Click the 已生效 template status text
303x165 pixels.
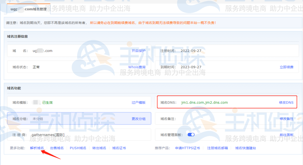point(48,102)
